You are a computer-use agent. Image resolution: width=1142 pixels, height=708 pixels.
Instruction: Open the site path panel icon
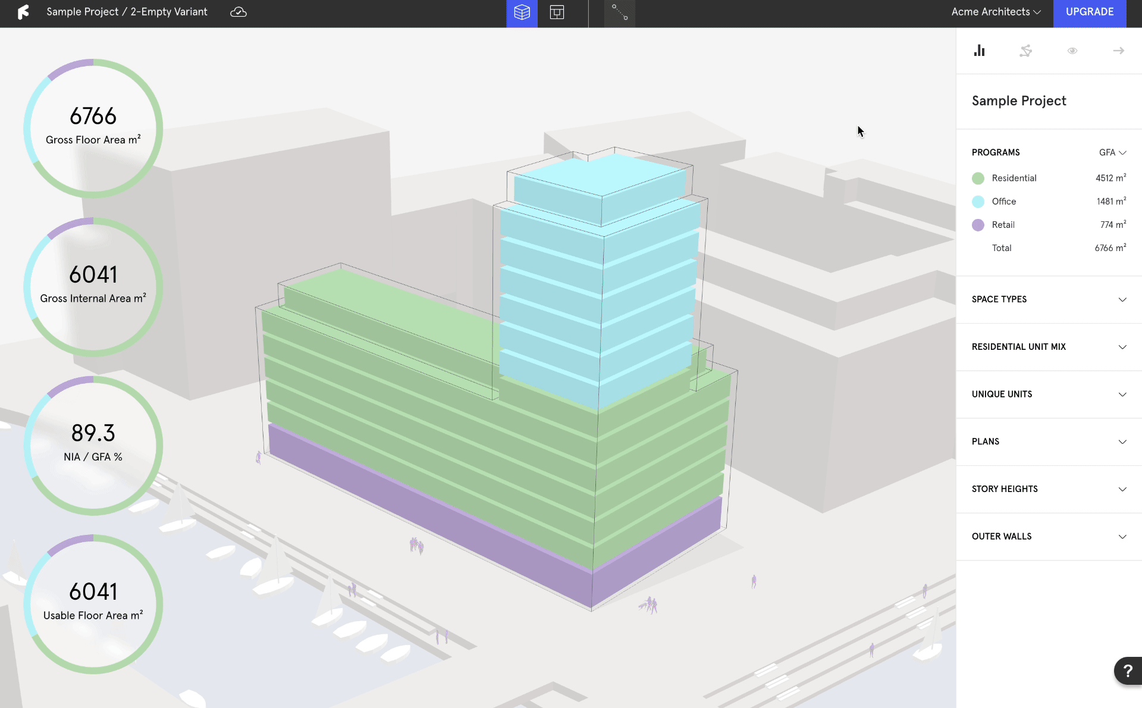1025,51
